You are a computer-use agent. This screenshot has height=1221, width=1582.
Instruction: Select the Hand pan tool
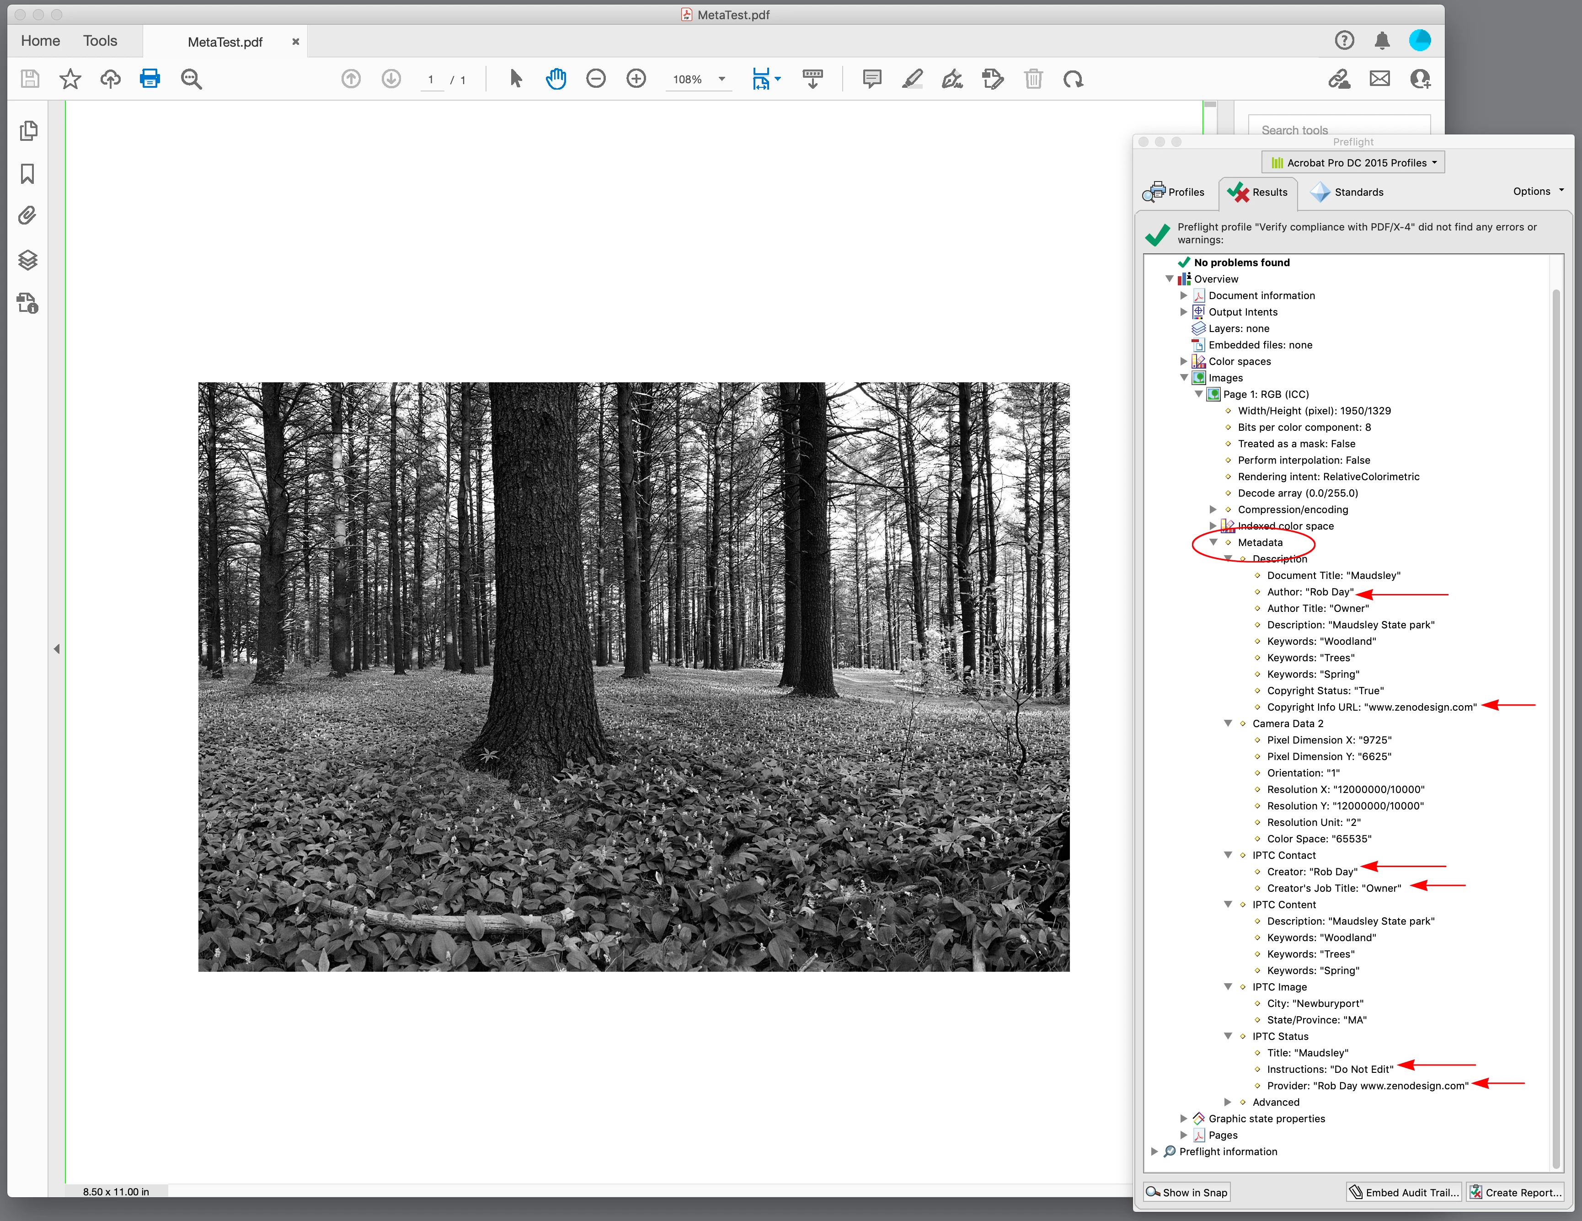tap(556, 79)
